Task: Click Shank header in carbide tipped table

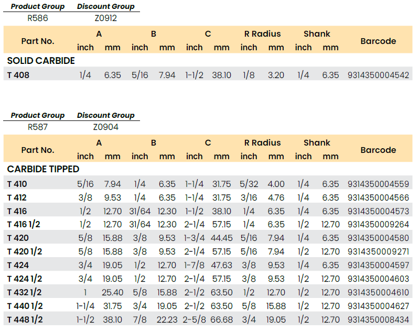Action: [317, 142]
